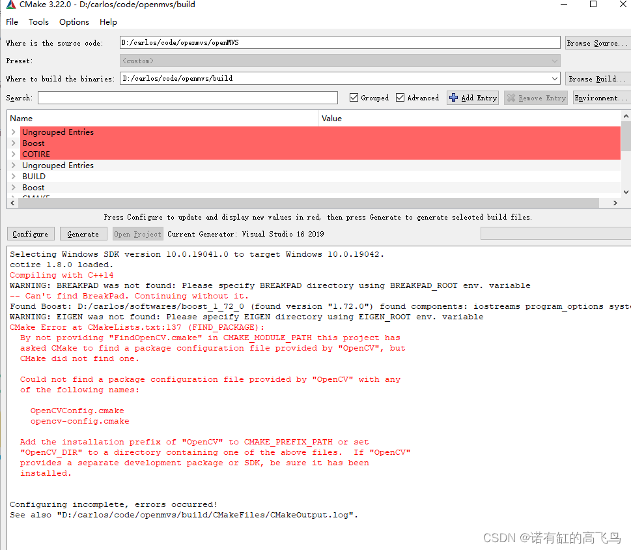Expand the red Boost group
The width and height of the screenshot is (631, 550).
[13, 143]
